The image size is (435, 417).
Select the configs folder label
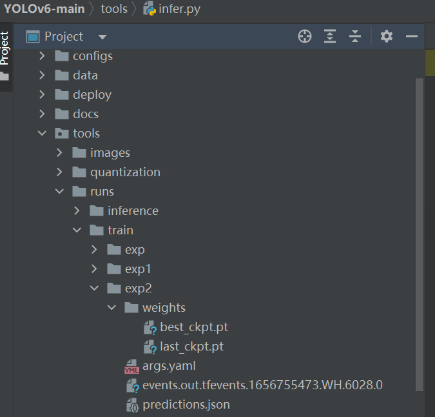click(93, 56)
